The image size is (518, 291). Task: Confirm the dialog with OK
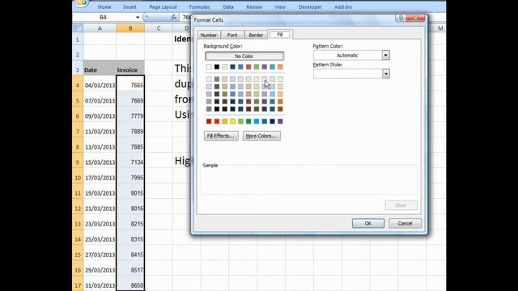click(x=368, y=223)
